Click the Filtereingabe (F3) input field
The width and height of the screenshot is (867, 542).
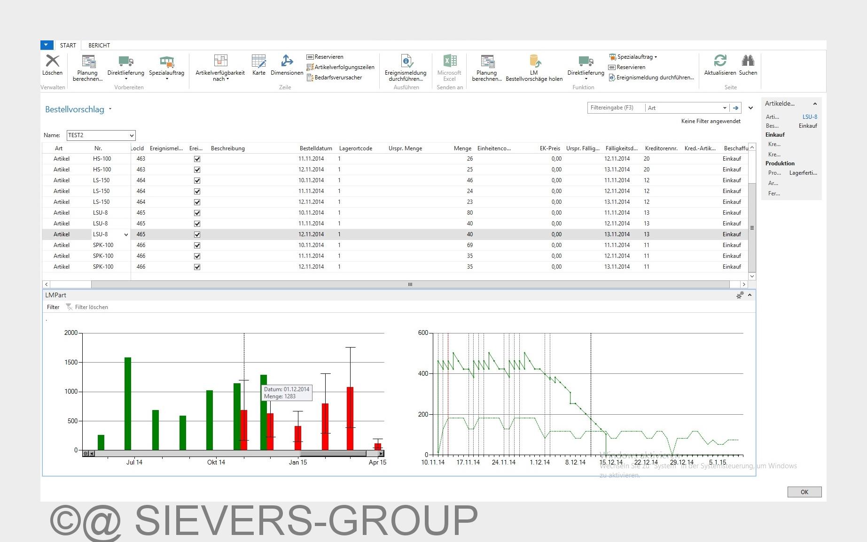616,108
